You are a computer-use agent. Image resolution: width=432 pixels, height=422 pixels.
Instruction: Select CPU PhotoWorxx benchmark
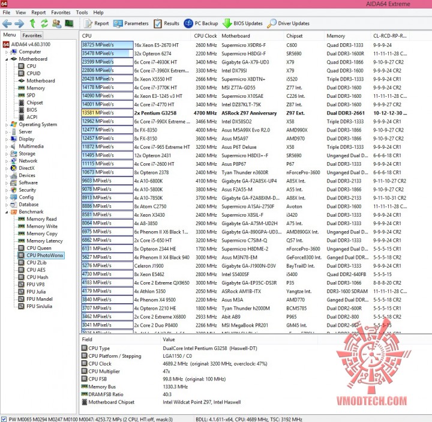(x=41, y=256)
